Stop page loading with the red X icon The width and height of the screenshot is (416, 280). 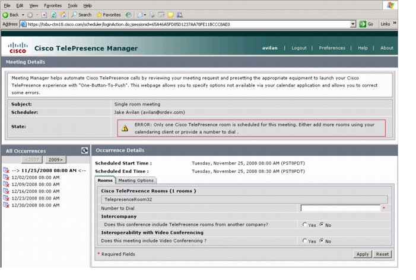coord(45,15)
